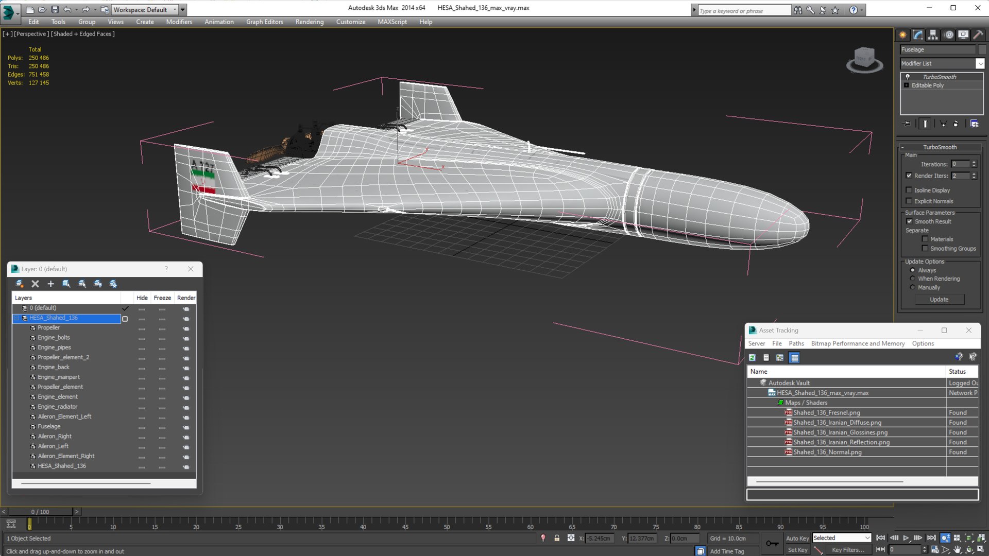Click the Pan View hand icon
Screen dimensions: 989x556
(957, 550)
